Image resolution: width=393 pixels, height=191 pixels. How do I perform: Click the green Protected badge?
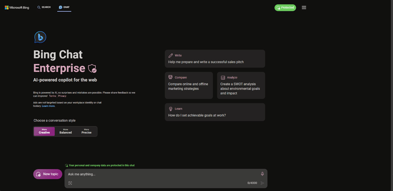click(285, 8)
